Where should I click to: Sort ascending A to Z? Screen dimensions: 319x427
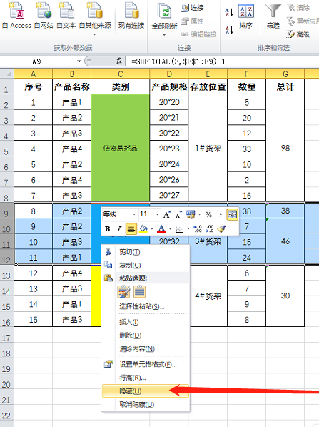click(229, 12)
